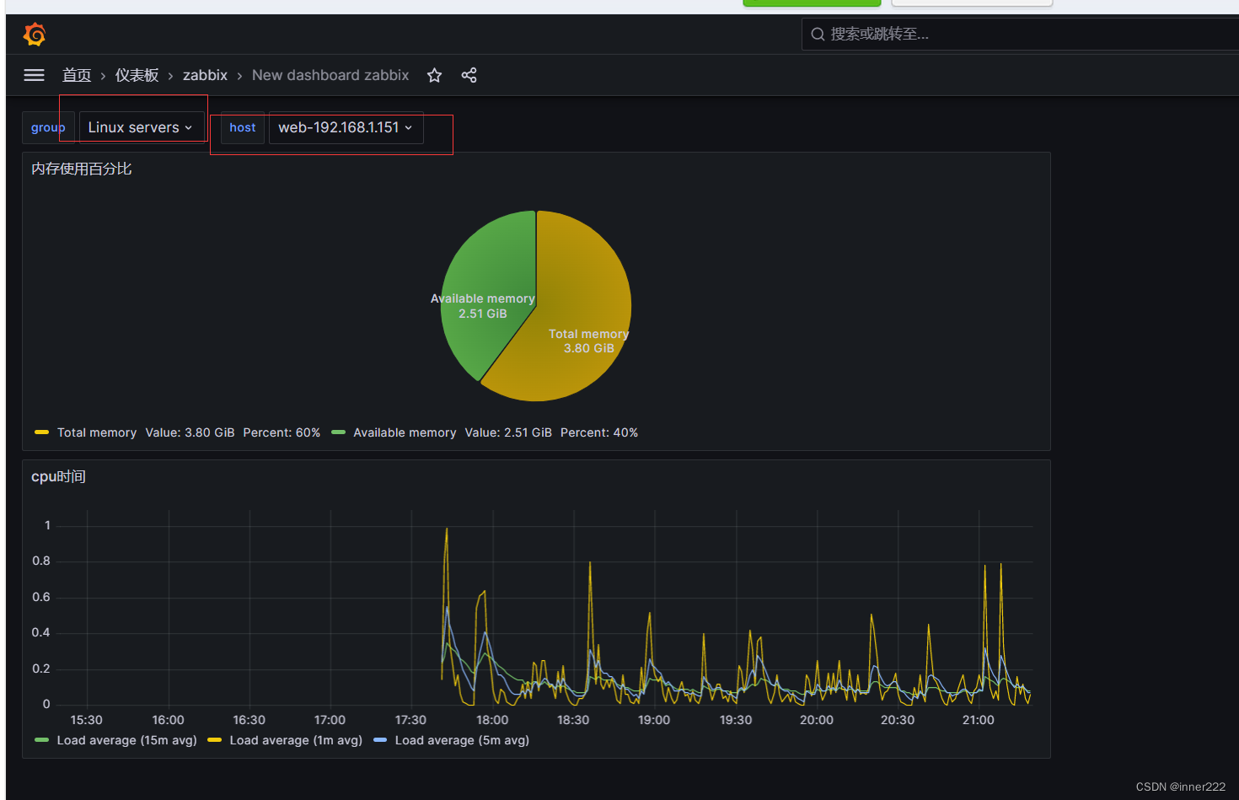
Task: Open the zabbix folder breadcrumb
Action: 205,75
